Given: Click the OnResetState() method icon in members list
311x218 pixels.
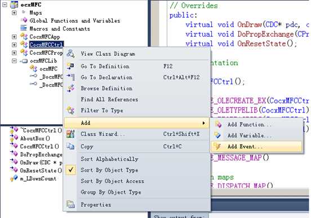Looking at the screenshot, I should (x=14, y=170).
